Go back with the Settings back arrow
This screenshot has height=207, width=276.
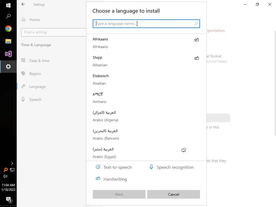tap(23, 4)
